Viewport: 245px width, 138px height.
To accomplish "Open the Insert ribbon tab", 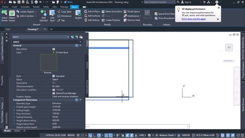I will click(15, 7).
